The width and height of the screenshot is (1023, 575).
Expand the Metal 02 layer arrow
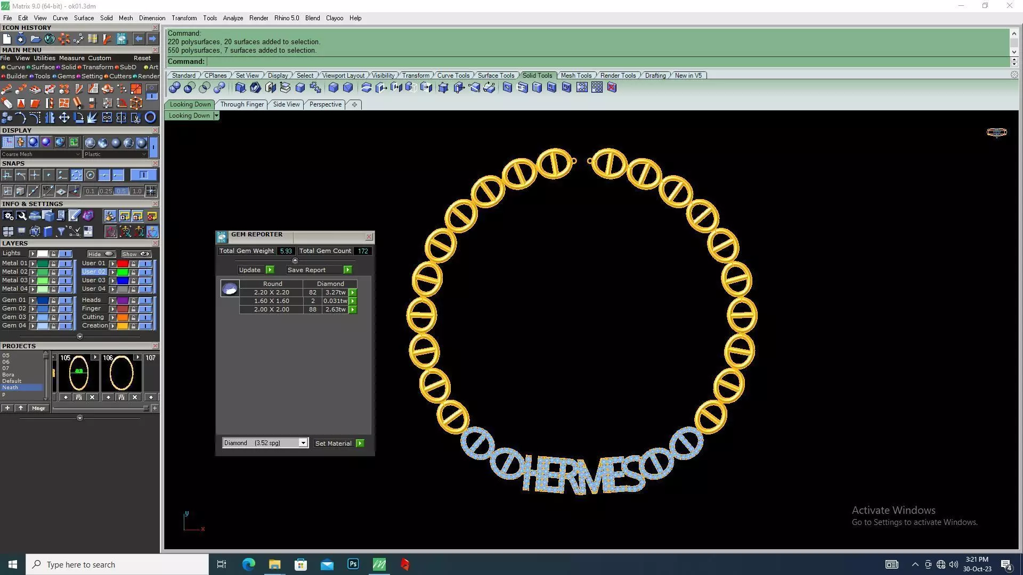coord(33,272)
